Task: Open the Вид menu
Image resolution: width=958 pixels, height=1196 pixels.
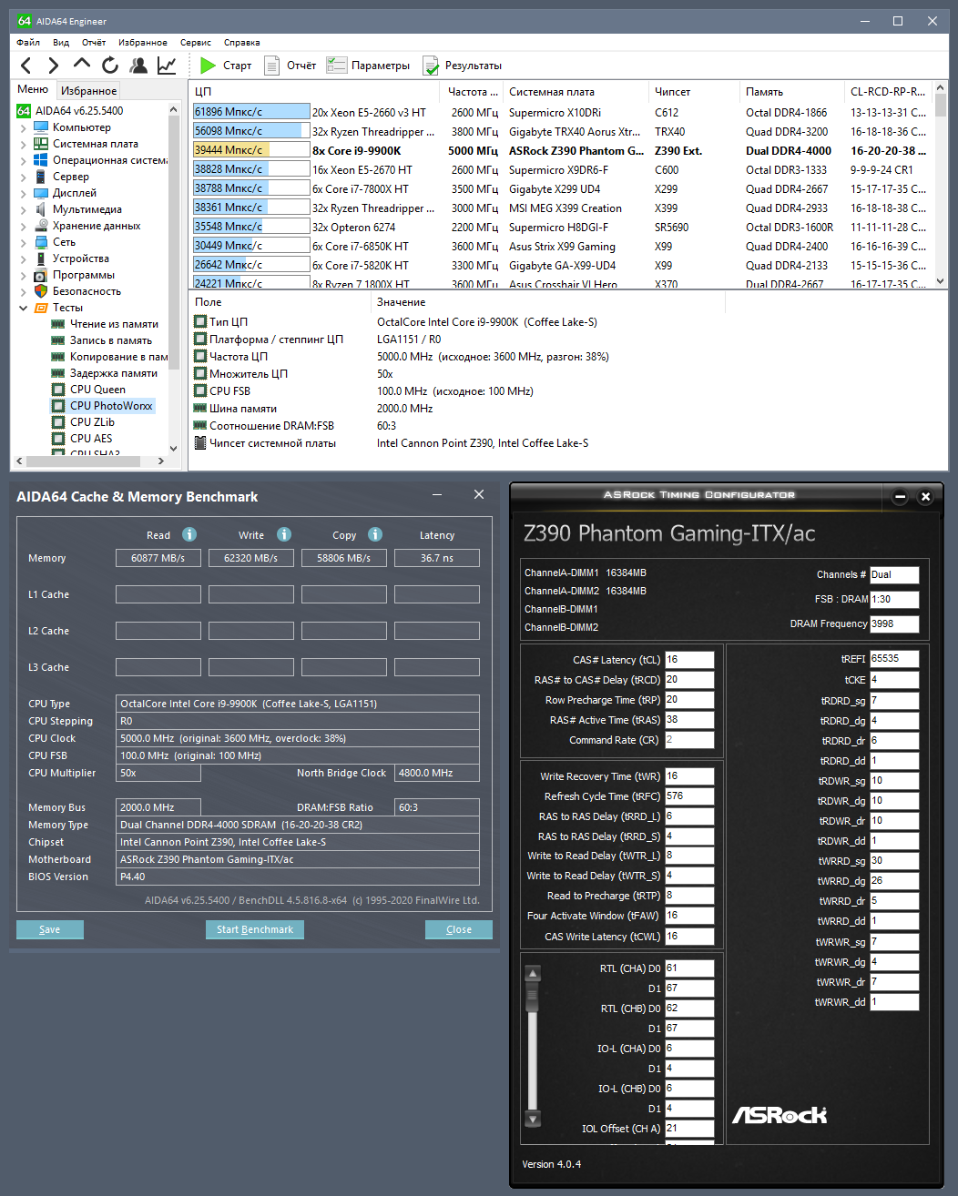Action: point(61,42)
